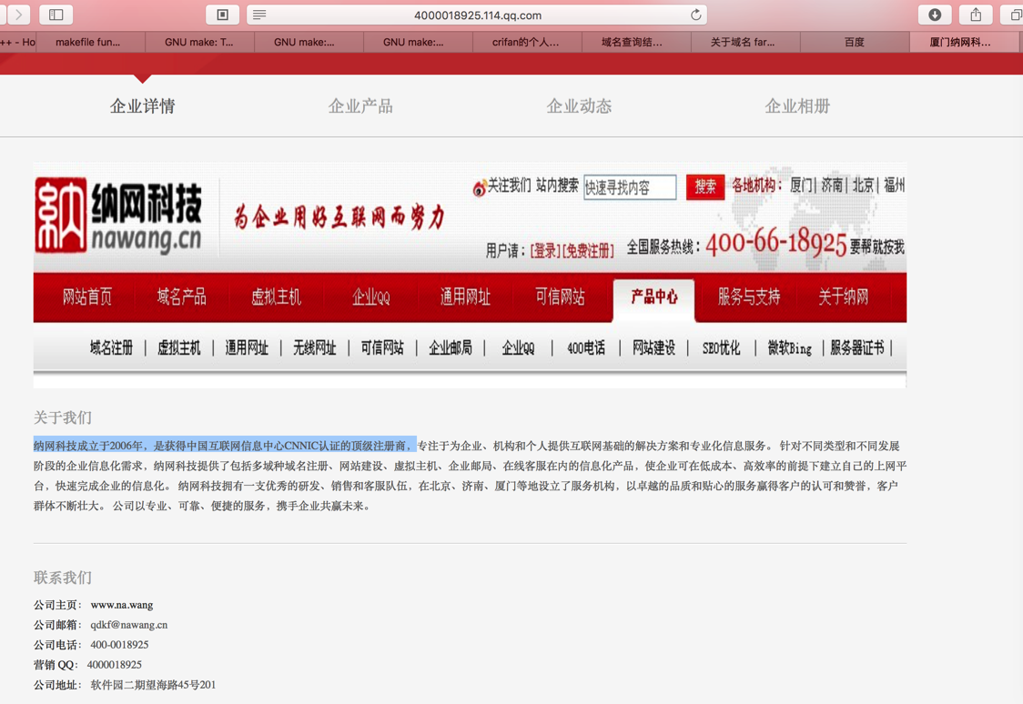
Task: Select the 企业详情 section tab
Action: coord(142,106)
